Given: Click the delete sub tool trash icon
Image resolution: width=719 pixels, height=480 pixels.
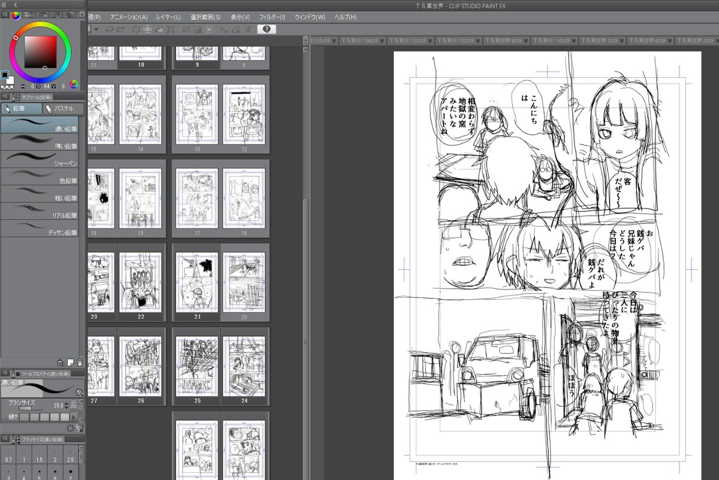Looking at the screenshot, I should (80, 362).
